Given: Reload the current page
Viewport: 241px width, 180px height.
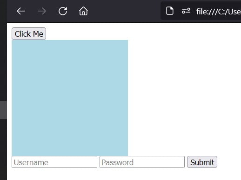Looking at the screenshot, I should 63,11.
